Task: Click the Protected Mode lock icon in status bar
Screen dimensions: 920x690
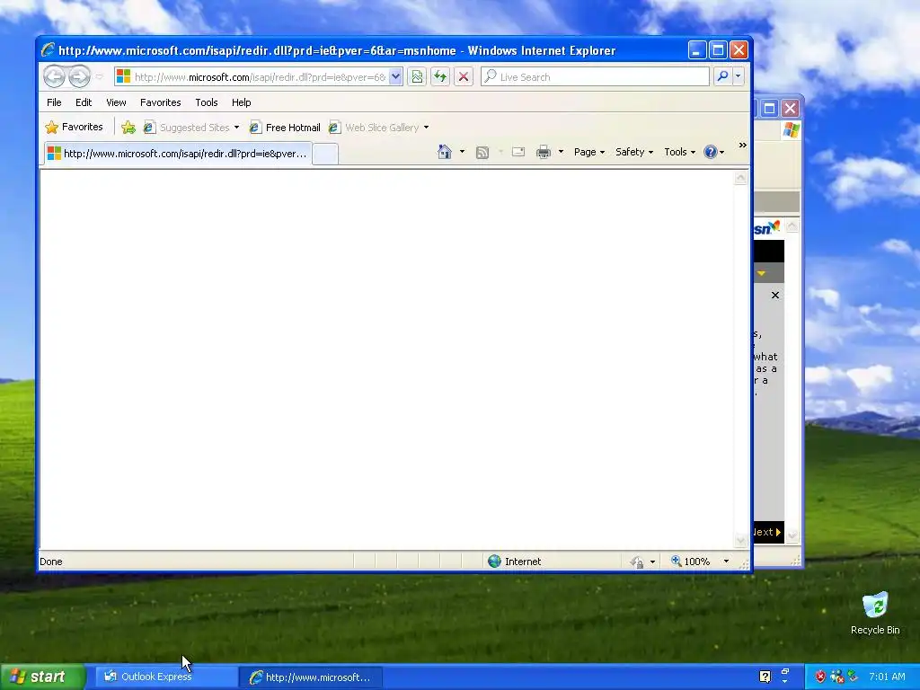Action: tap(637, 562)
